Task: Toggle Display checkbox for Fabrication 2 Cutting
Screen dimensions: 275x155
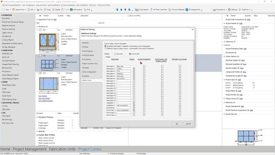Action: point(134,69)
